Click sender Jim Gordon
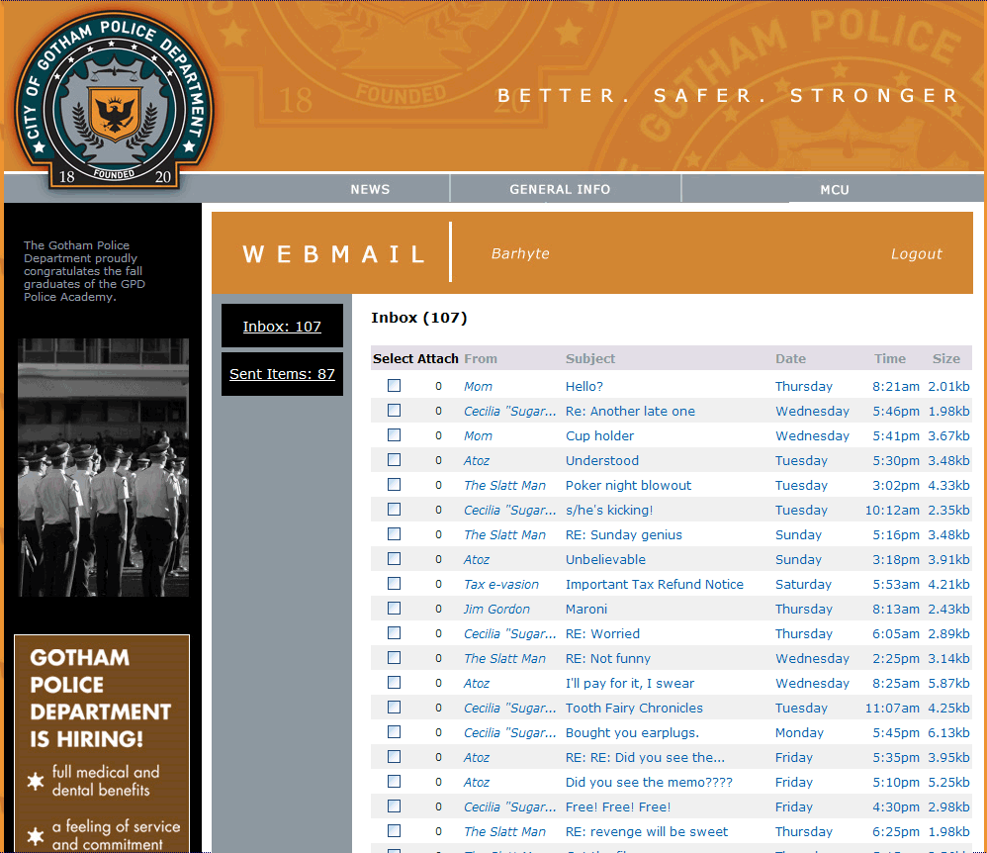 [496, 610]
